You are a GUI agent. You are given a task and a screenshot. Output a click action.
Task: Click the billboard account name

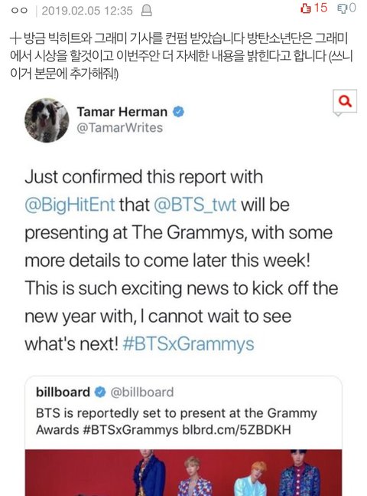(63, 393)
